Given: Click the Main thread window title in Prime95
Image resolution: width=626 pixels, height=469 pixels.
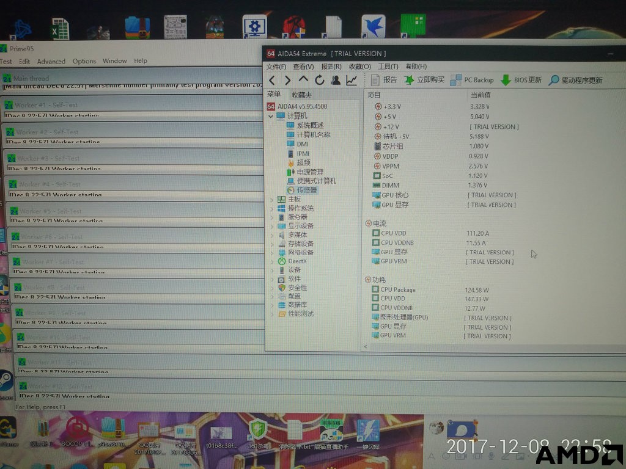Looking at the screenshot, I should pyautogui.click(x=31, y=79).
